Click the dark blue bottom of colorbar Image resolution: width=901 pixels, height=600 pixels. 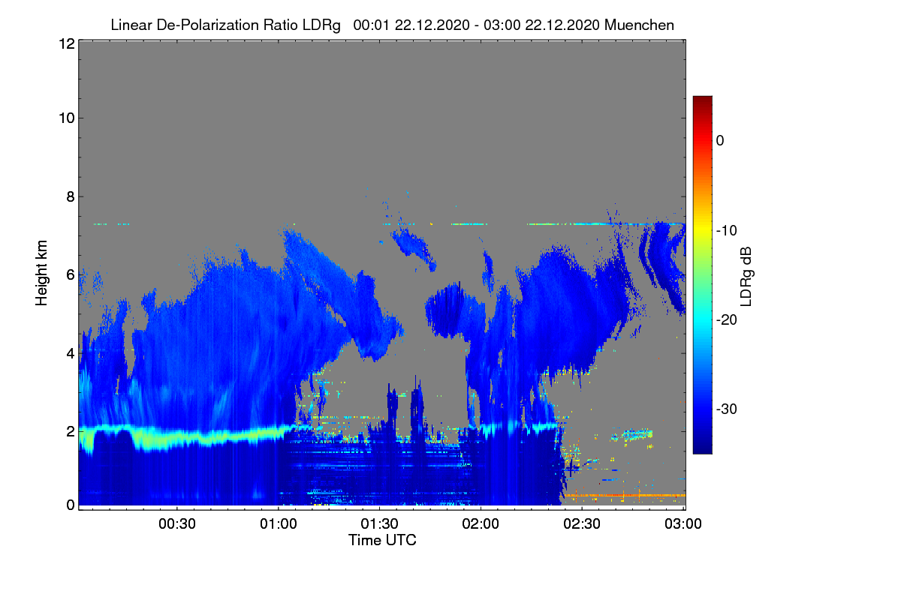(702, 446)
